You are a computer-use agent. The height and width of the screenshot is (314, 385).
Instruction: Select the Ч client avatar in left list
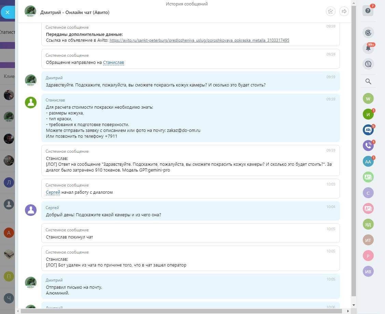(x=9, y=298)
